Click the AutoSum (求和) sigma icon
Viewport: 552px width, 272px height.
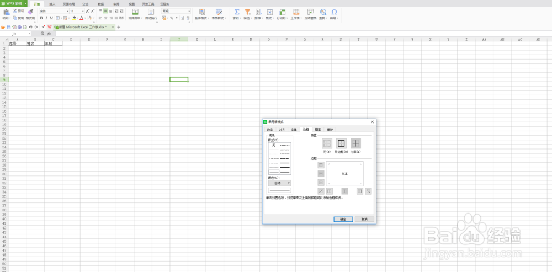[x=237, y=12]
